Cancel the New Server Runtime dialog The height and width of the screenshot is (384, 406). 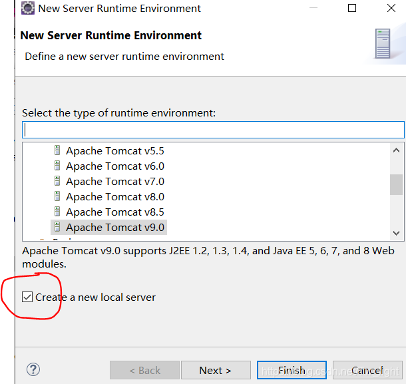point(367,370)
